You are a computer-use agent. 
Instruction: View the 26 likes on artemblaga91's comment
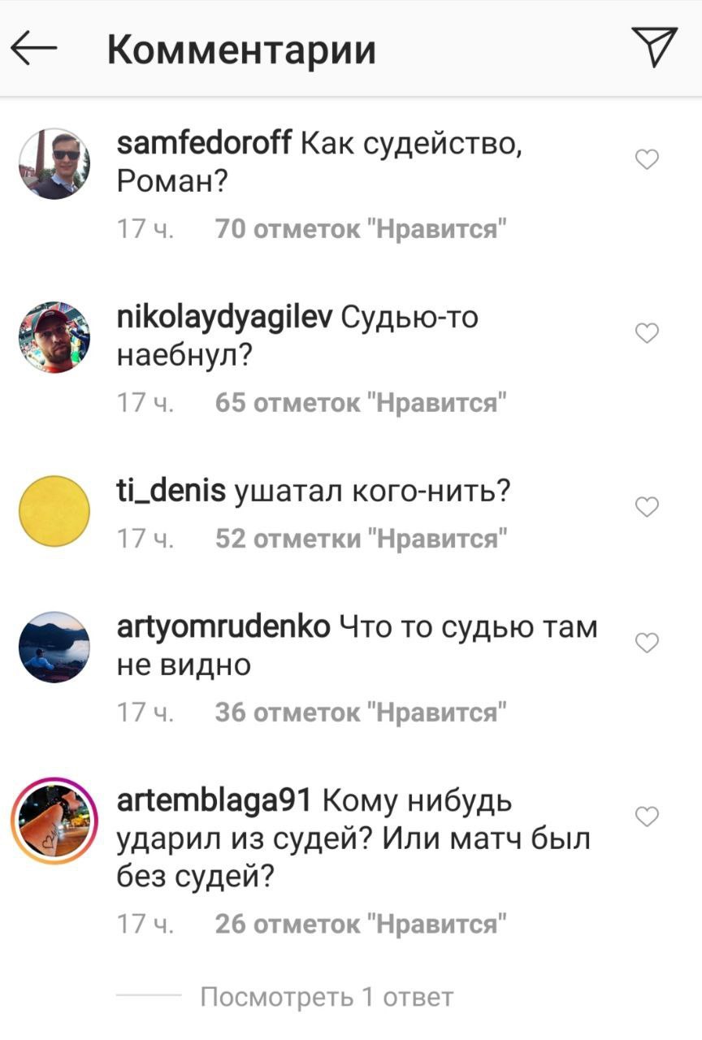point(362,925)
